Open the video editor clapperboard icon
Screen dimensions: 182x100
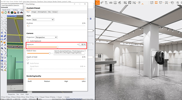point(120,3)
